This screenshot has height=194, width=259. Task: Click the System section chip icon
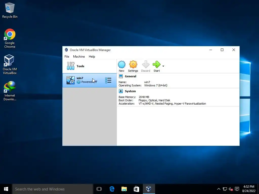tap(121, 91)
